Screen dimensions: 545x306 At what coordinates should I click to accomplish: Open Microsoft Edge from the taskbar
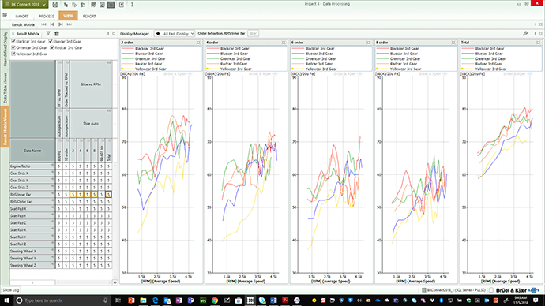pyautogui.click(x=155, y=300)
